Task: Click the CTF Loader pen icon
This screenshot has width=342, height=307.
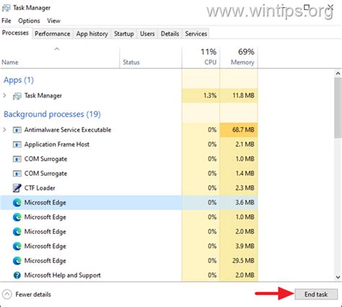Action: [x=17, y=188]
